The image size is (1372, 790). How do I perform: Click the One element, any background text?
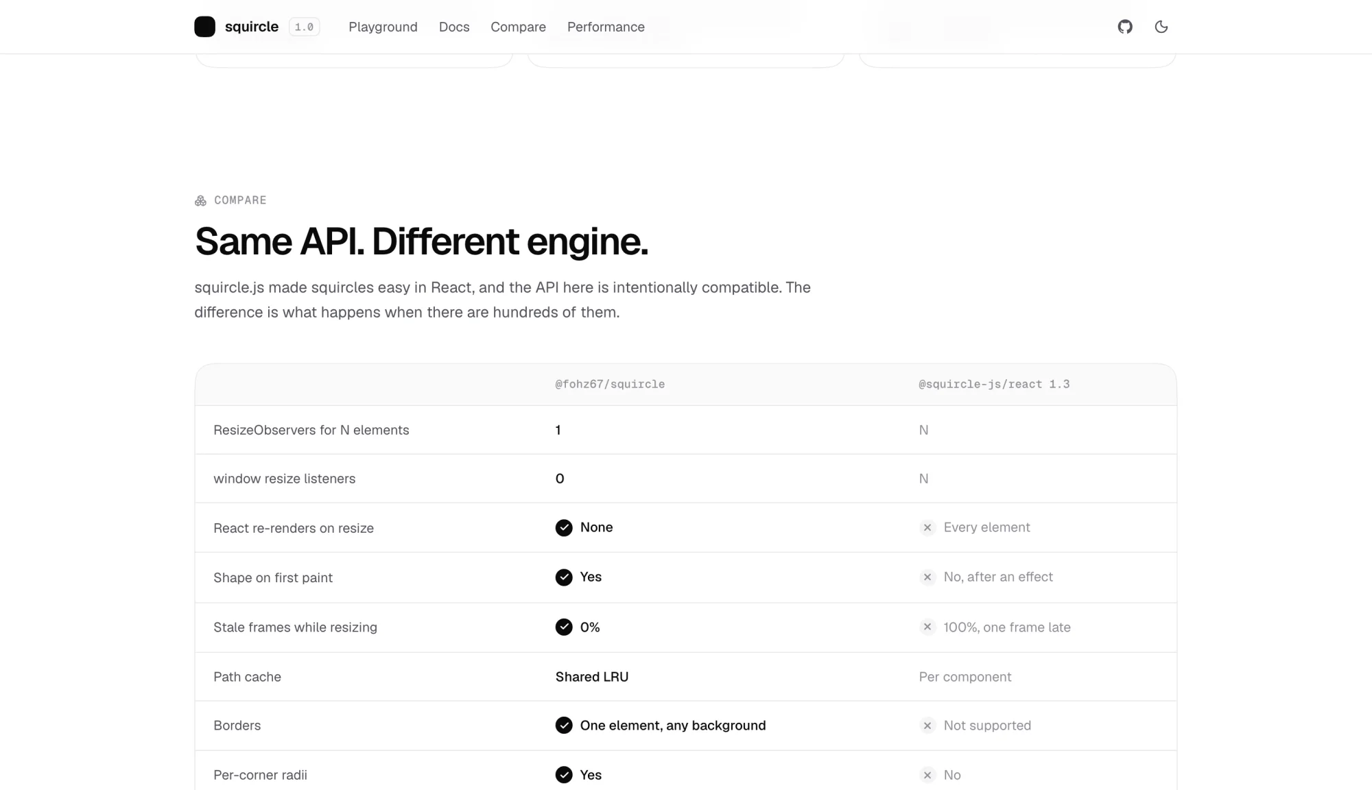673,726
